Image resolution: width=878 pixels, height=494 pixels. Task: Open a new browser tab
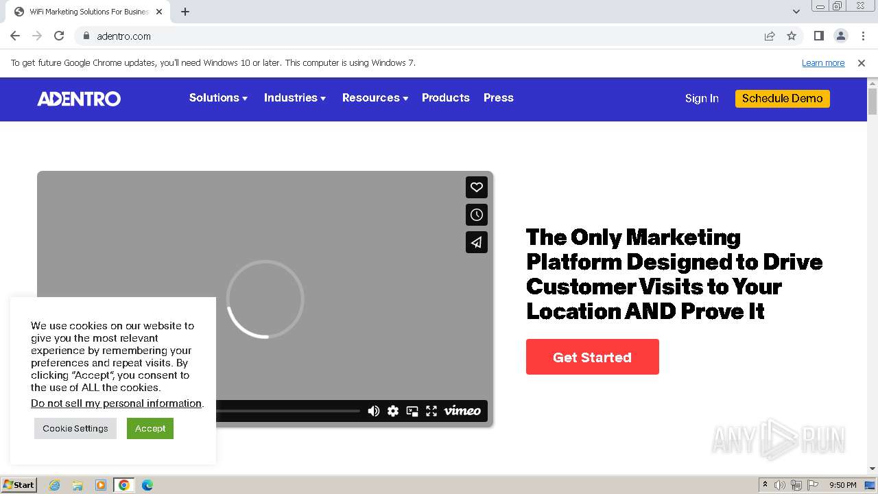185,12
